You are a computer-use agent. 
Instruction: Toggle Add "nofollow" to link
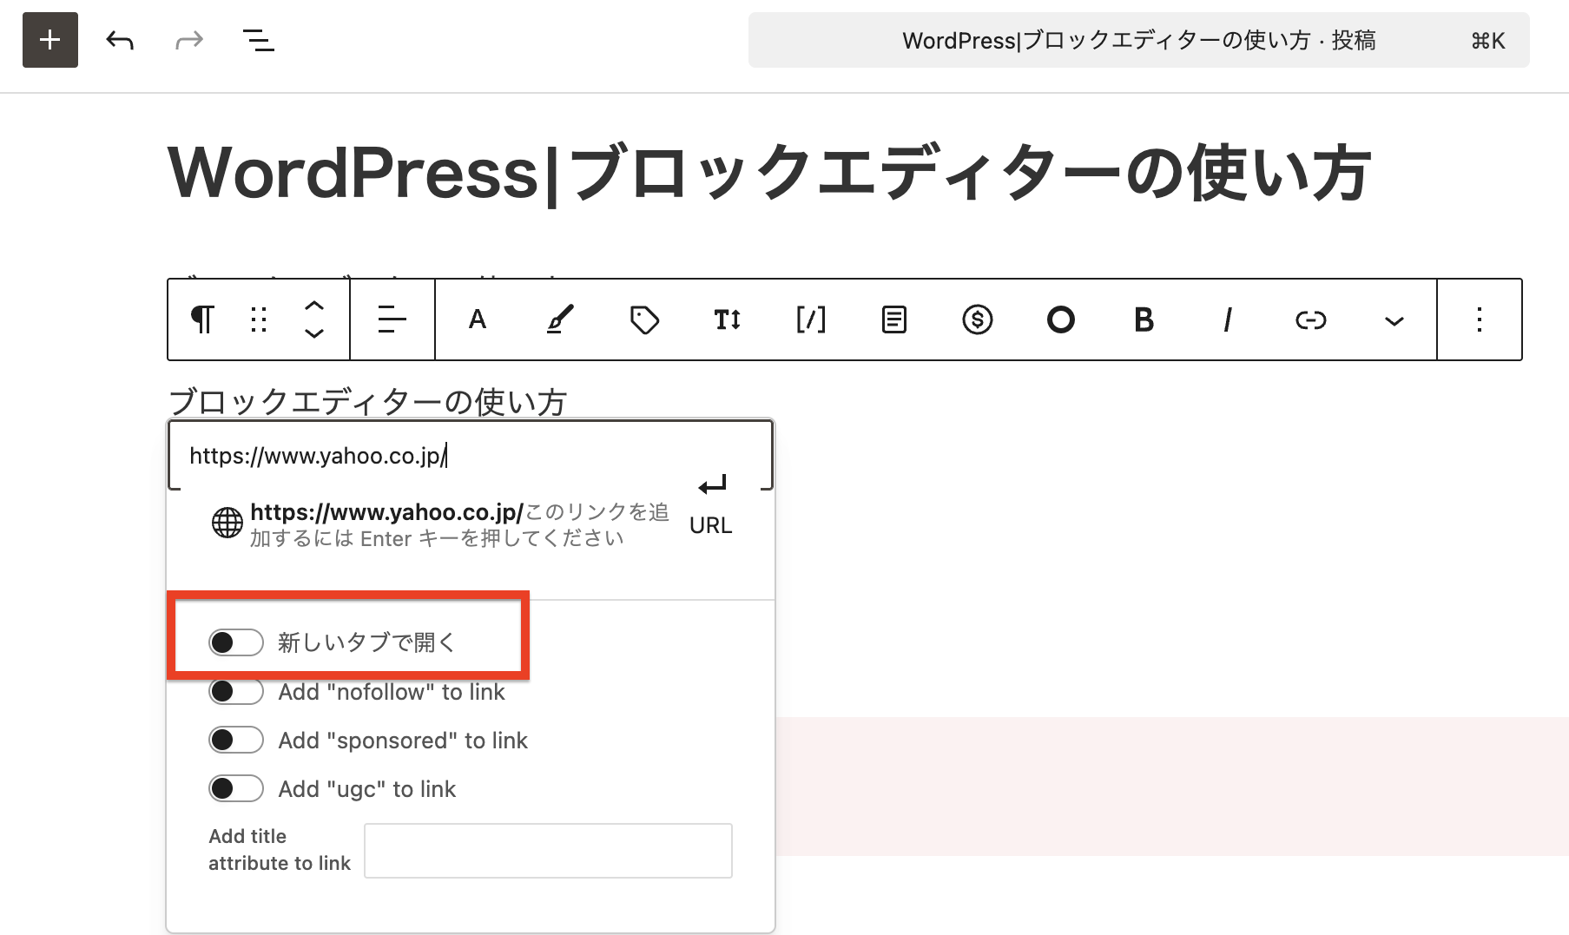pyautogui.click(x=236, y=691)
